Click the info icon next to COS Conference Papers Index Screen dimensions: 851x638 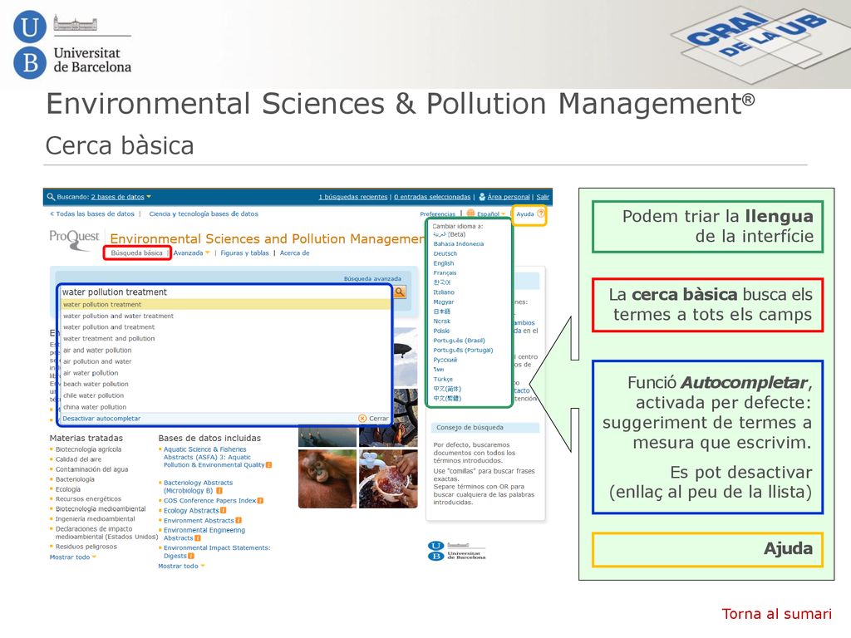260,501
